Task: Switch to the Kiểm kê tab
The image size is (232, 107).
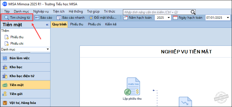Action: click(x=111, y=24)
